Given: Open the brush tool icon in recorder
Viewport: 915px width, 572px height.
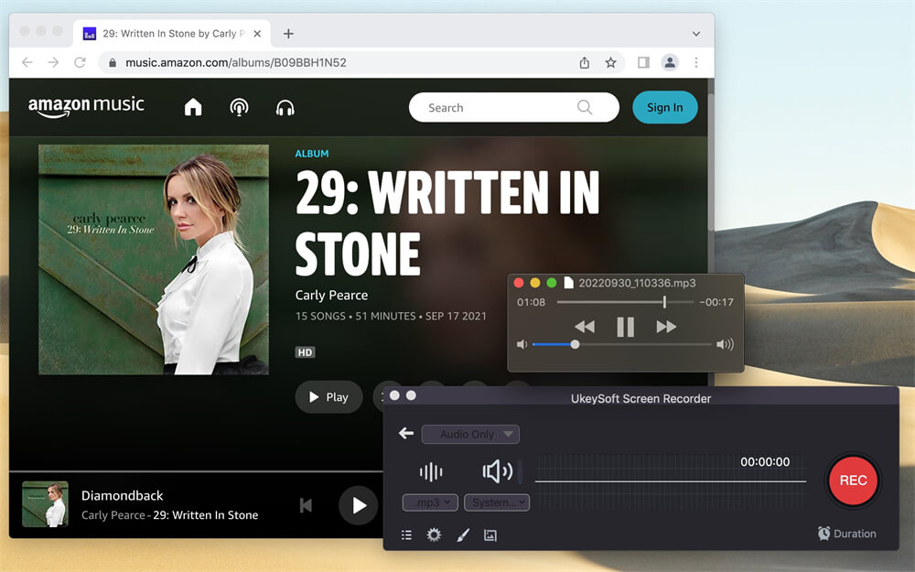Looking at the screenshot, I should [463, 534].
